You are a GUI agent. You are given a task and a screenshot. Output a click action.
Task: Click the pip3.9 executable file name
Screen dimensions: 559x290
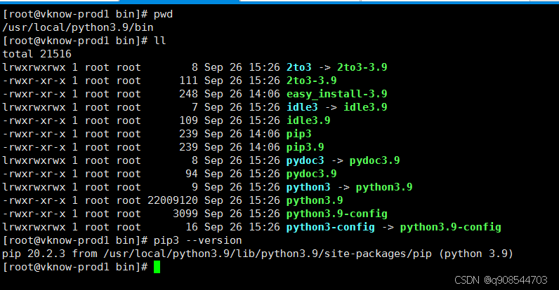[305, 147]
